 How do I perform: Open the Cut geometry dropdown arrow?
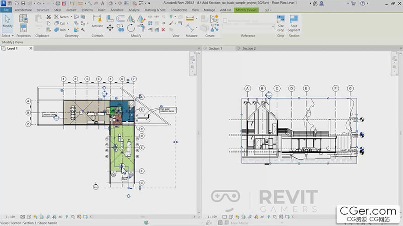coord(68,23)
